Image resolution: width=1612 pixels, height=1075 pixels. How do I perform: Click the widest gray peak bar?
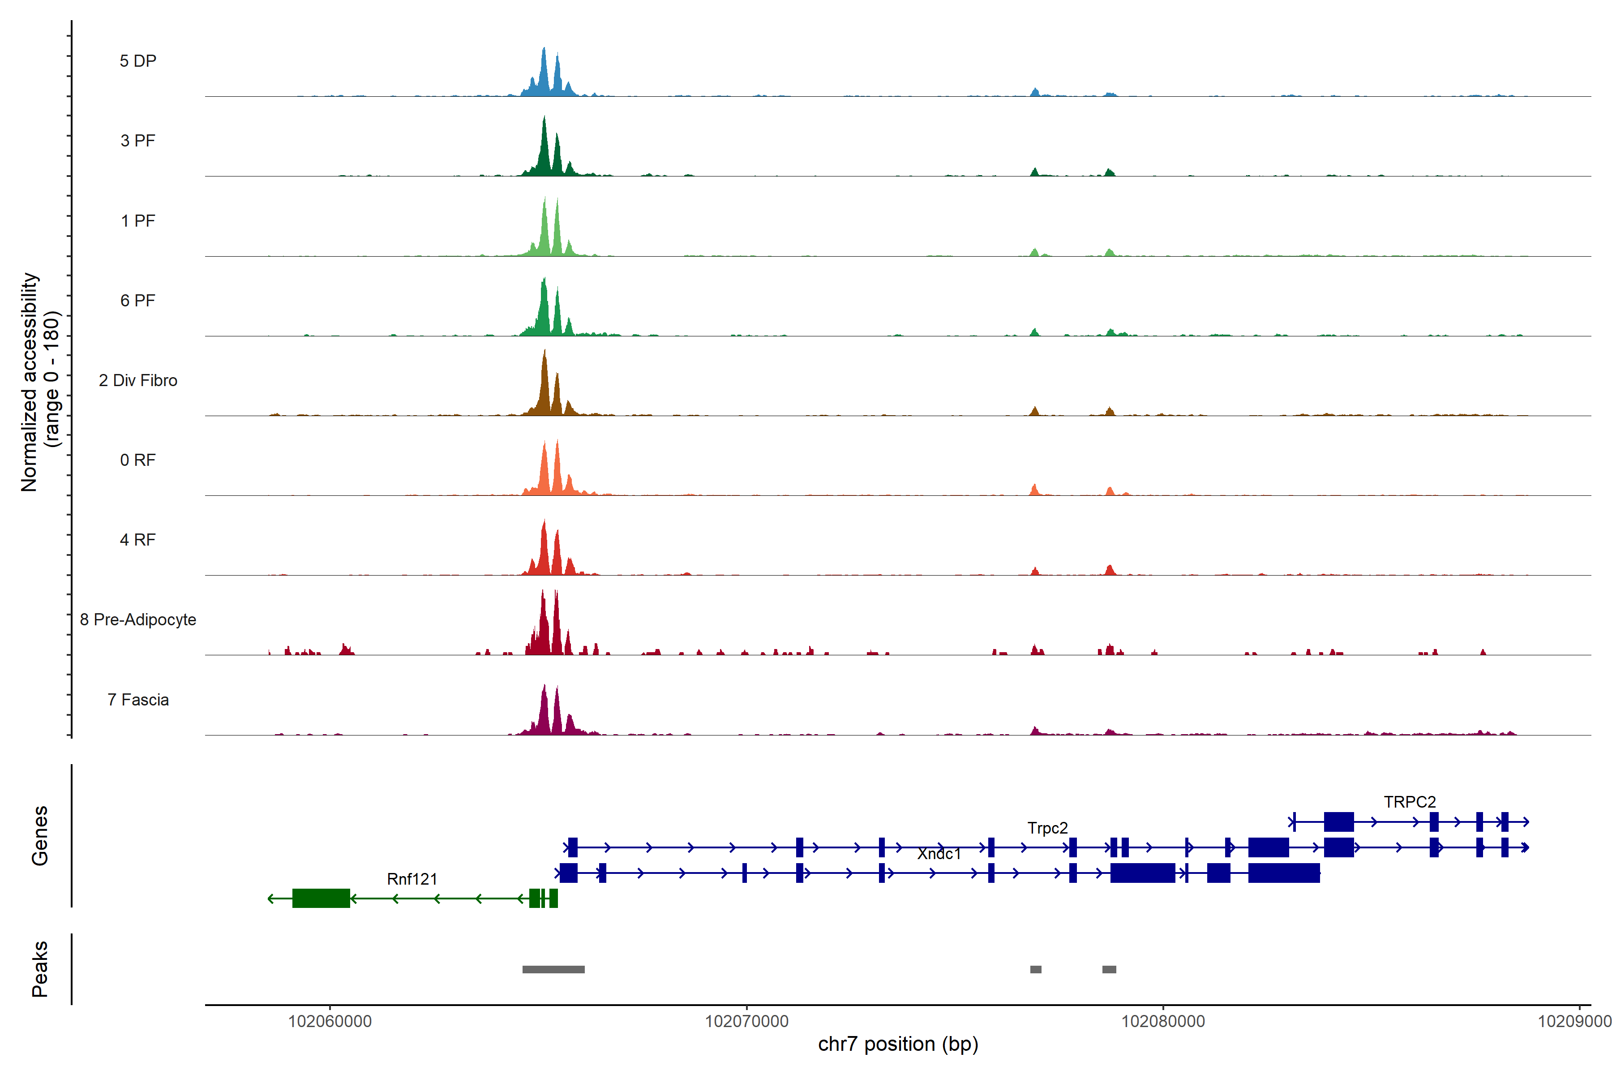point(553,969)
